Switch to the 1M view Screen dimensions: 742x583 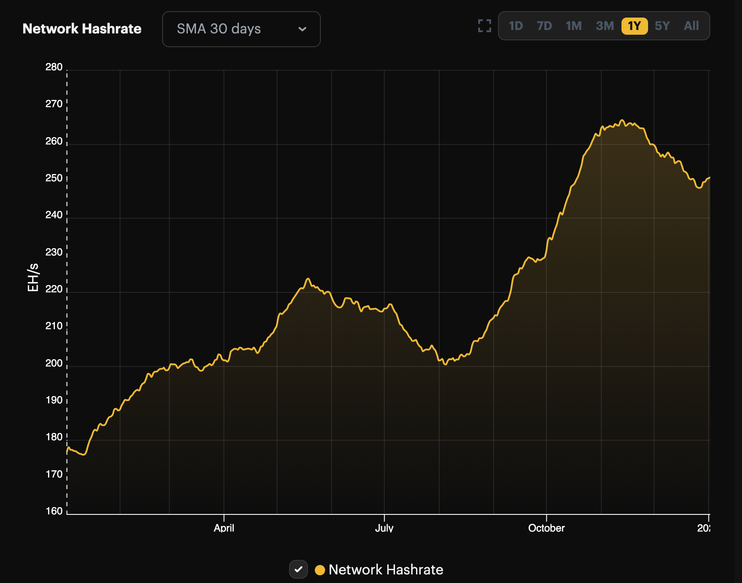pos(573,26)
